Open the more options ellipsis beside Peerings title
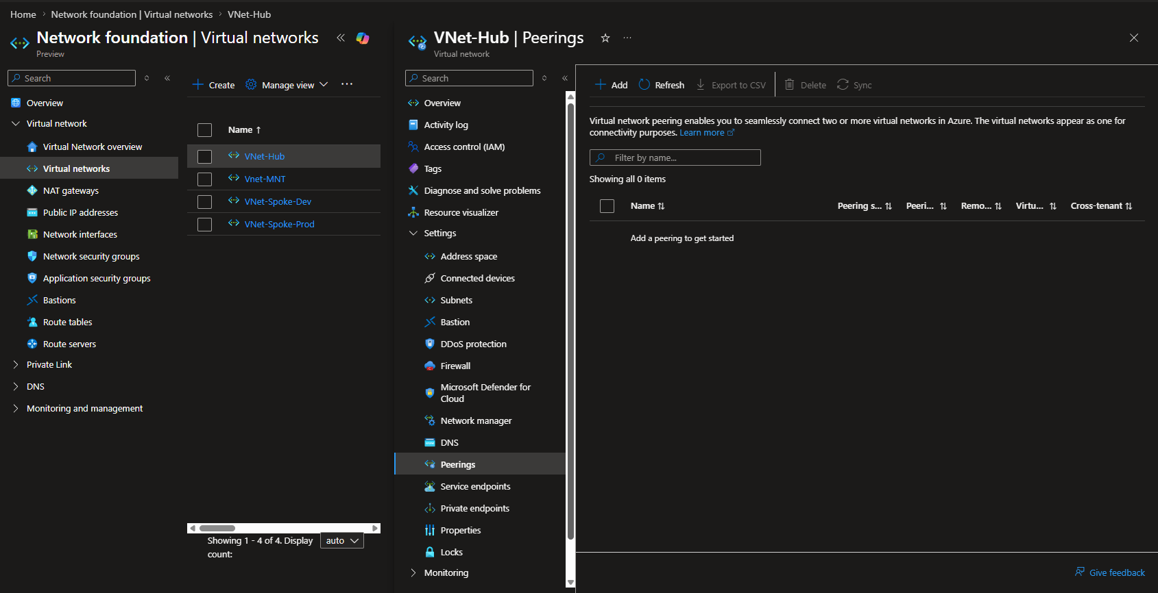 pyautogui.click(x=627, y=38)
